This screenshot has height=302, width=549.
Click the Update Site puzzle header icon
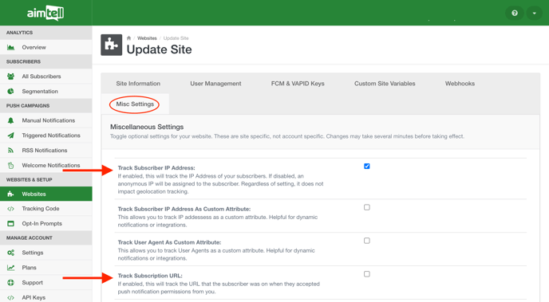[112, 45]
